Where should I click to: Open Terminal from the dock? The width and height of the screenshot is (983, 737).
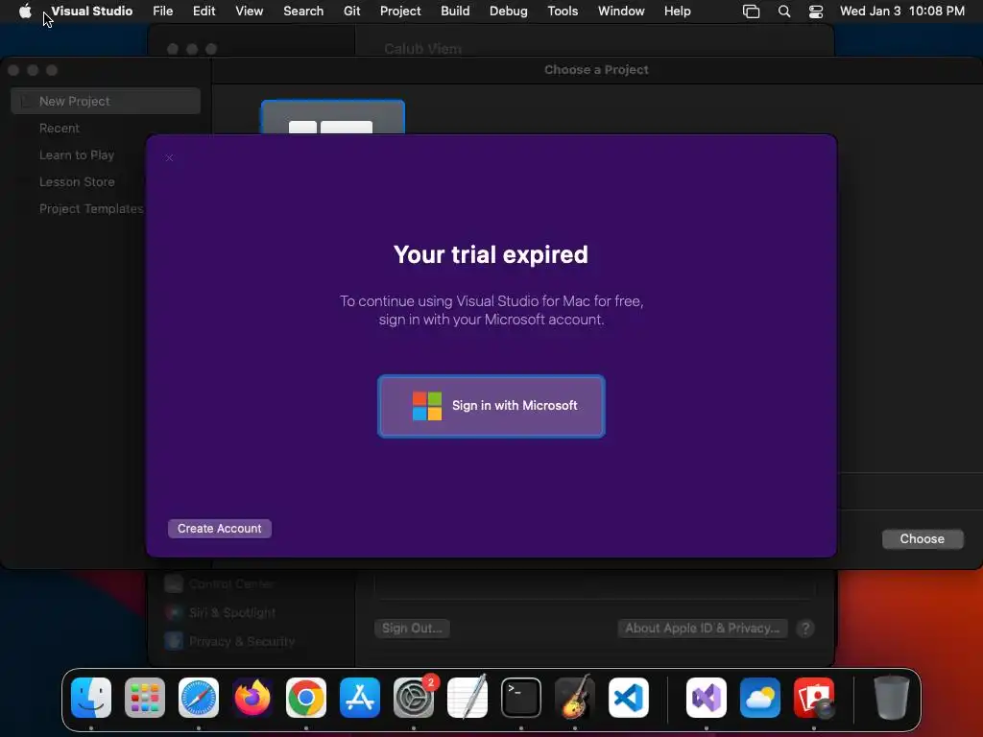[x=521, y=698]
